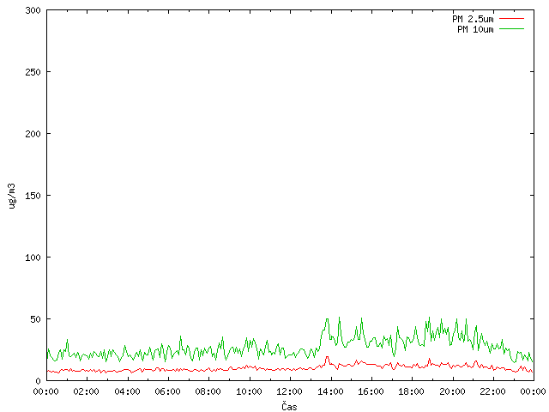Click the 20:00 time label

point(452,391)
